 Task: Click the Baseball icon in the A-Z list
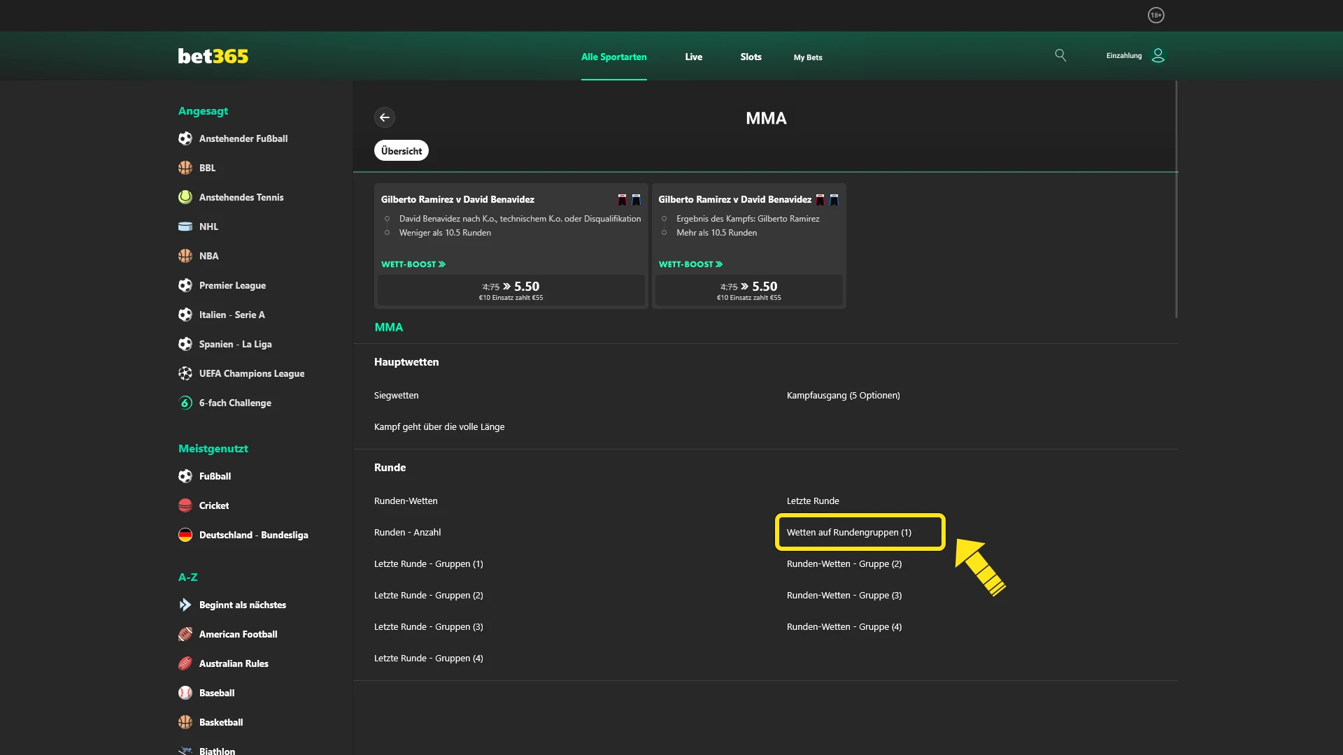click(x=185, y=693)
